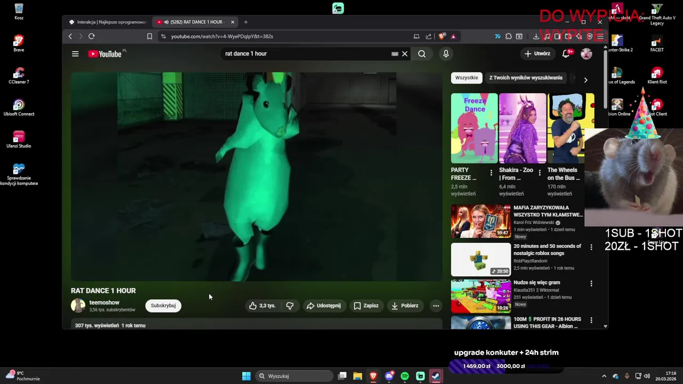Open taskbar volume control

pyautogui.click(x=647, y=376)
